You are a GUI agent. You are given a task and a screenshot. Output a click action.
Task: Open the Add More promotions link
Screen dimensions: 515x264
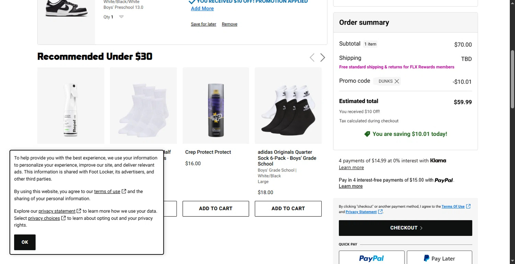click(202, 9)
